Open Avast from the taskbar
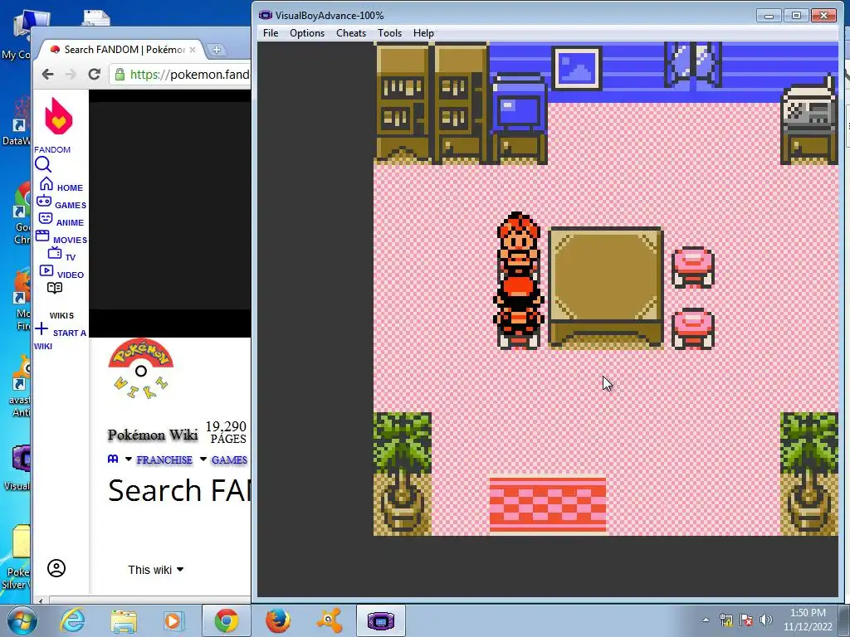 (x=329, y=620)
